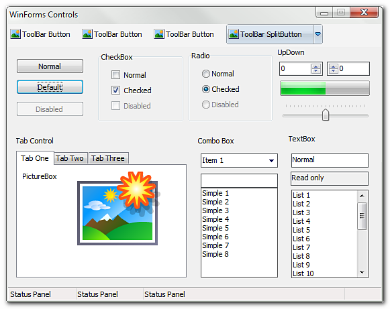
Task: Click the Normal button
Action: pos(50,66)
